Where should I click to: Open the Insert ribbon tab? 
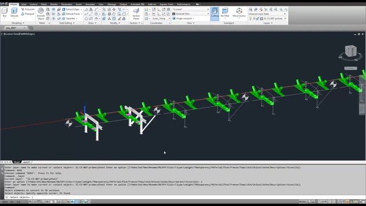(x=79, y=4)
